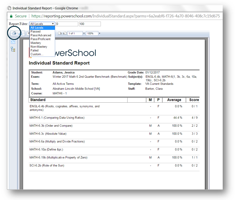Click the ENGL-6.4b standard row text
The image size is (235, 200).
[65, 108]
